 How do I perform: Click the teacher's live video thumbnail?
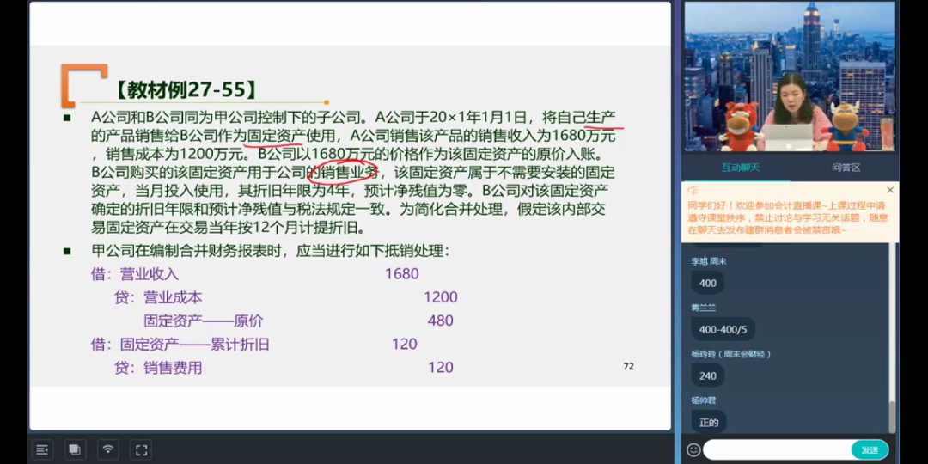tap(789, 77)
